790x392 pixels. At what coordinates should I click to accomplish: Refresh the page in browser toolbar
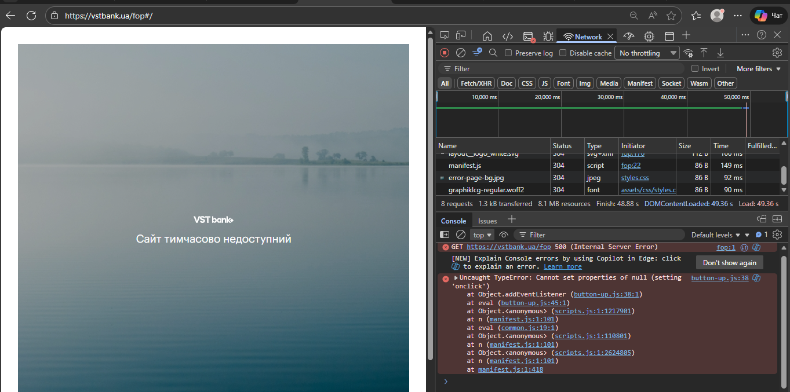pos(31,16)
